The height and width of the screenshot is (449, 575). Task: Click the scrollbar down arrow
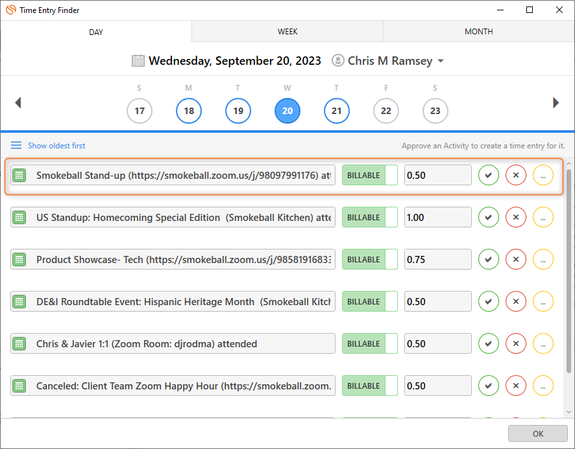click(569, 412)
